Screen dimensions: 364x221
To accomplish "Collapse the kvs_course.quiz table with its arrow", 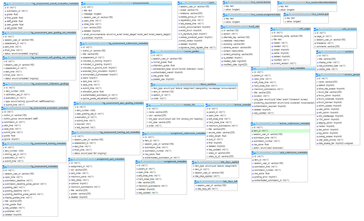I will click(285, 15).
